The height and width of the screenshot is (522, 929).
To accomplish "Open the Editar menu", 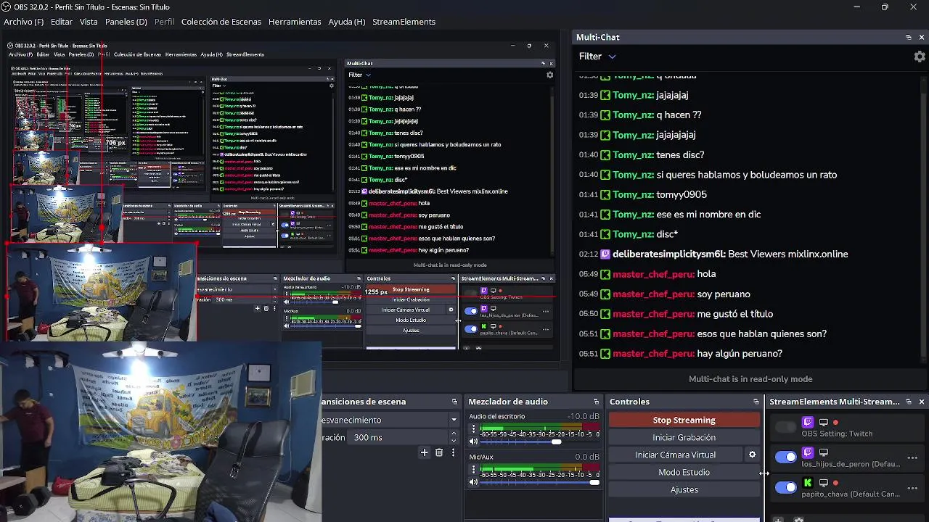I will coord(61,22).
